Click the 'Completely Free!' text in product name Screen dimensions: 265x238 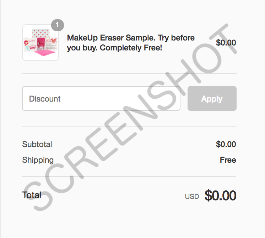click(x=131, y=48)
